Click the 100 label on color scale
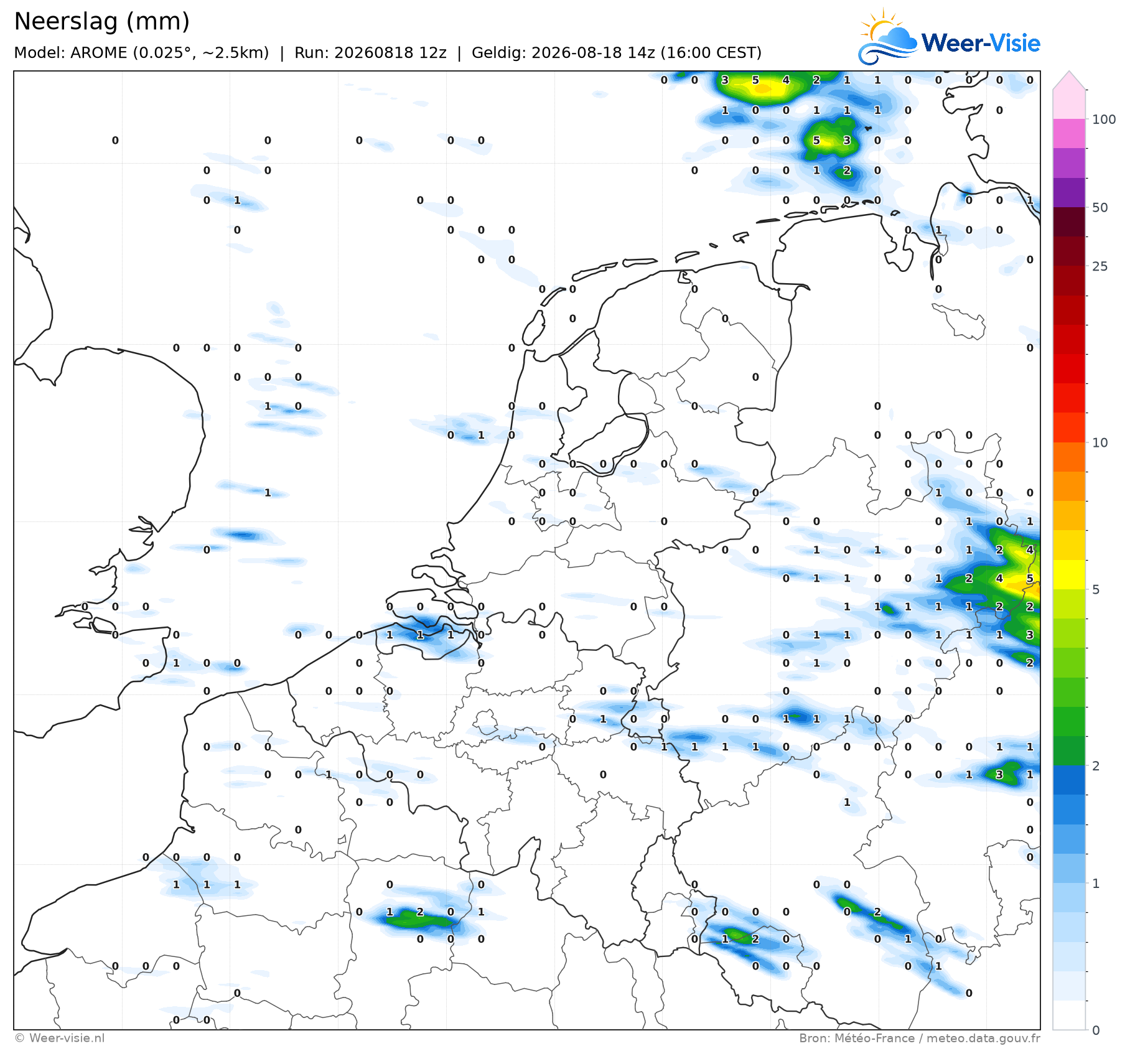This screenshot has height=1046, width=1135. pos(1105,119)
